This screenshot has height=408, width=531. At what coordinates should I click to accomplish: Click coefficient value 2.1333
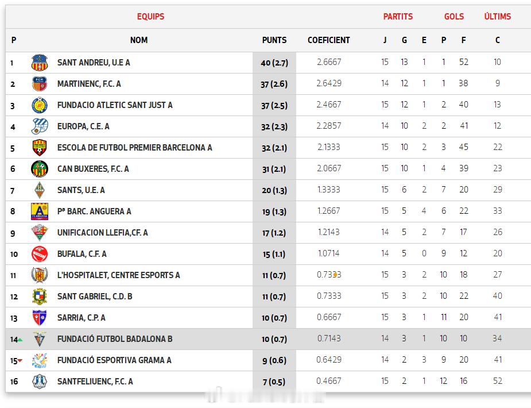[x=329, y=147]
